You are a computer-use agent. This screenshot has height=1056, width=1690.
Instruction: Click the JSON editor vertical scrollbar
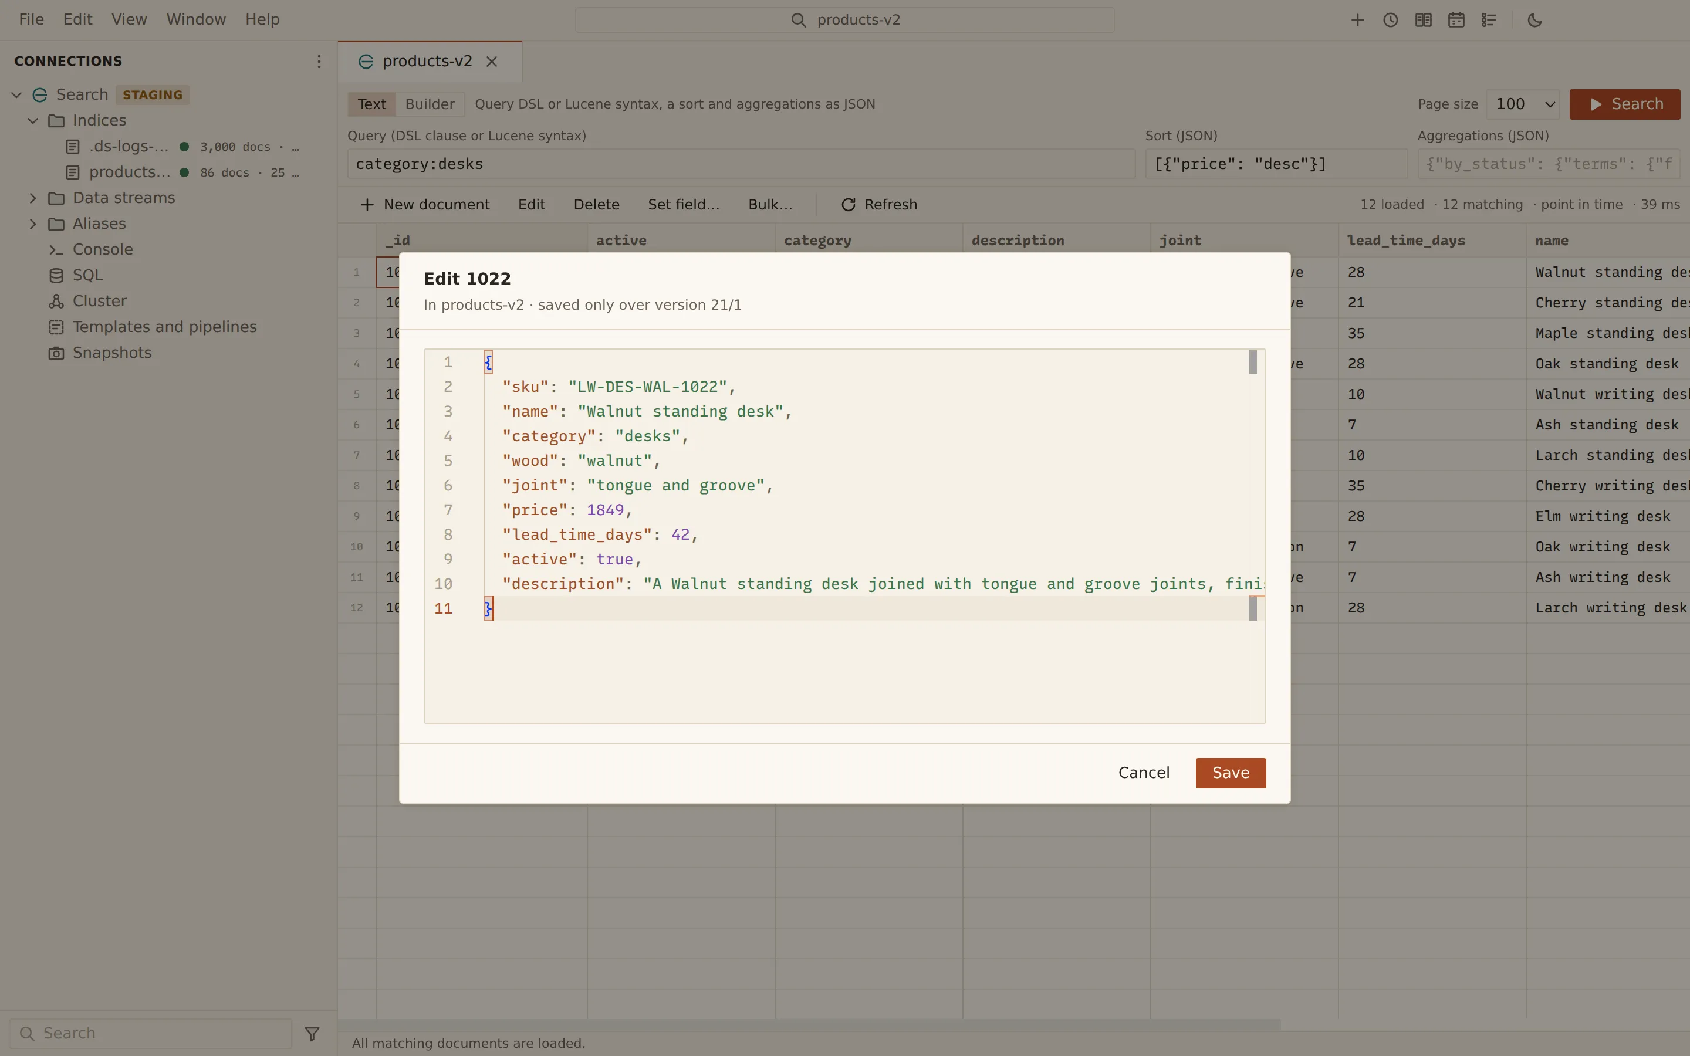tap(1256, 536)
